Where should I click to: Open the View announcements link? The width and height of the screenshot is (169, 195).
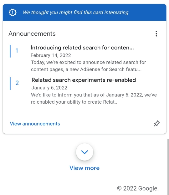(x=35, y=124)
